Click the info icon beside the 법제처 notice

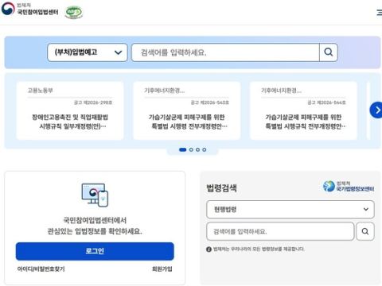pyautogui.click(x=209, y=249)
